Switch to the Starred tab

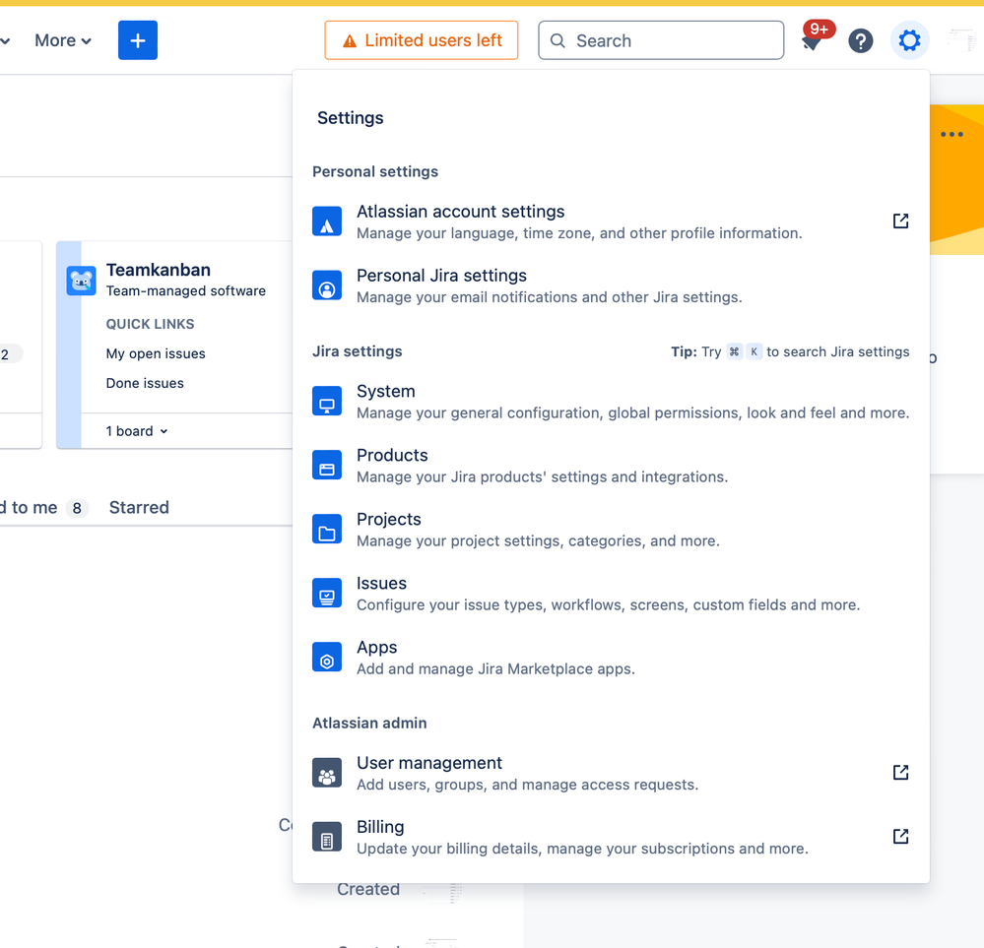pyautogui.click(x=139, y=508)
